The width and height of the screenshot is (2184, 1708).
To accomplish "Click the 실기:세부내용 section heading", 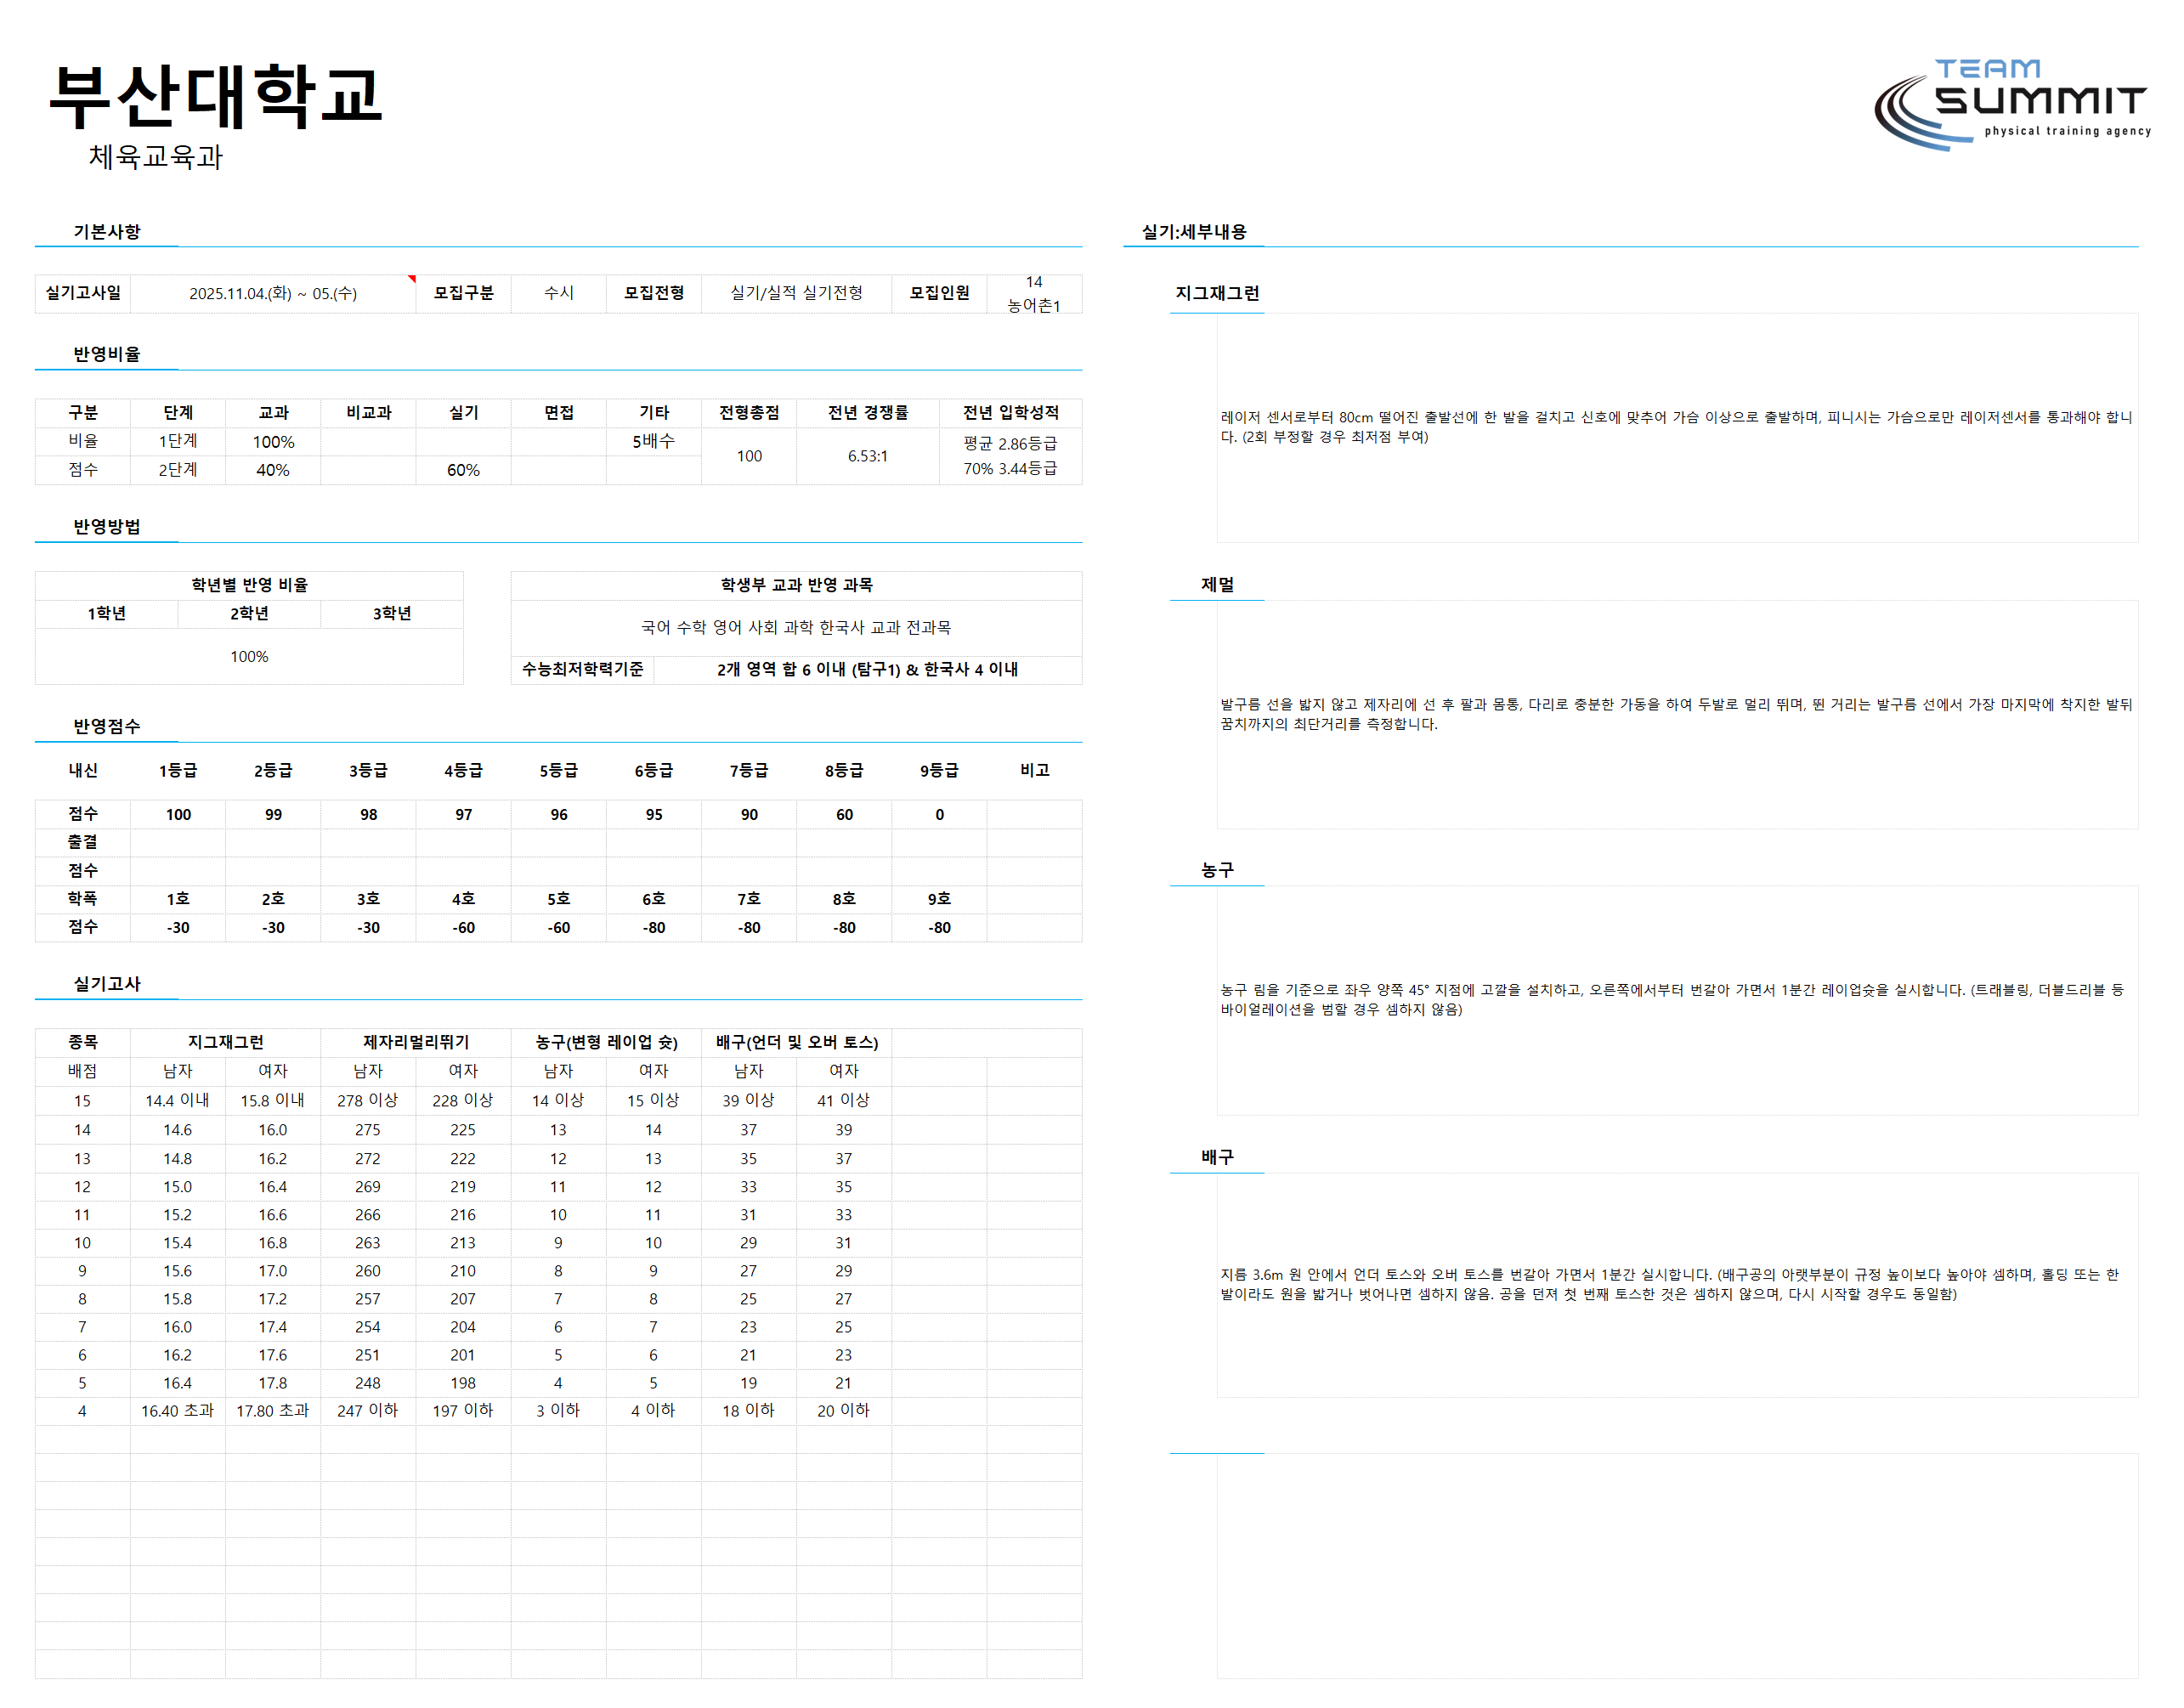I will click(x=1194, y=232).
